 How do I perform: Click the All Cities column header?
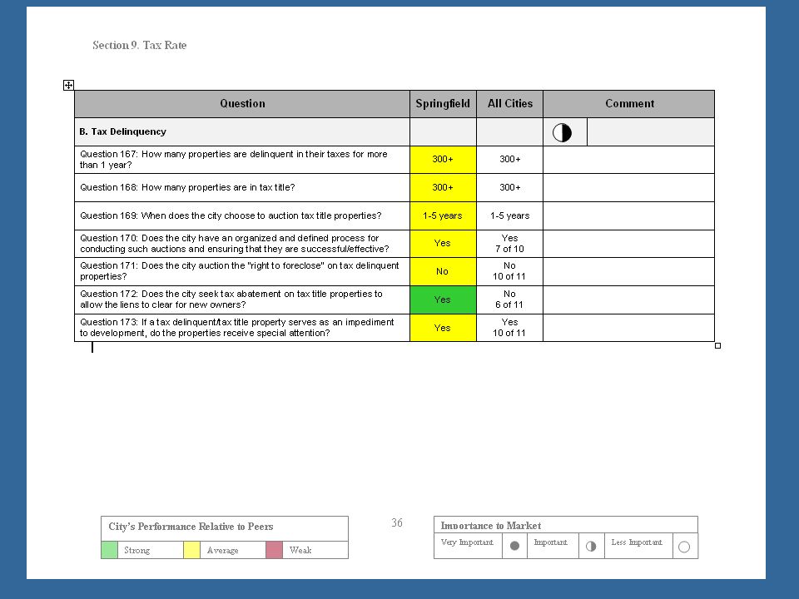point(509,104)
